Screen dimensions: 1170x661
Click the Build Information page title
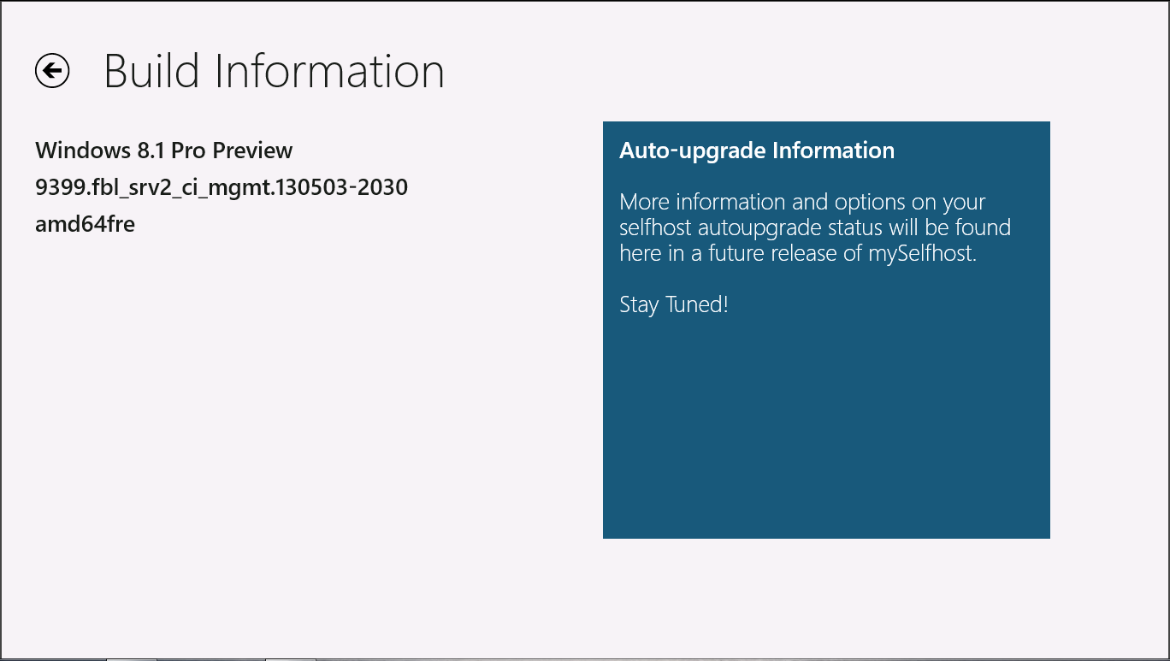pyautogui.click(x=274, y=71)
